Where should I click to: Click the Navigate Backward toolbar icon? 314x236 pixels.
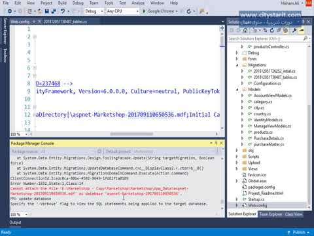tap(10, 11)
